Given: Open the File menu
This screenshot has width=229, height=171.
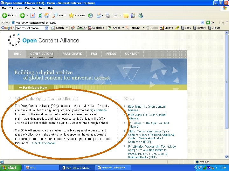Looking at the screenshot, I should coord(4,8).
